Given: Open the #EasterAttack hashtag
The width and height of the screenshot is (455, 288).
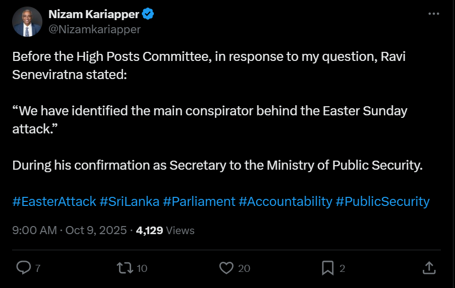Looking at the screenshot, I should pyautogui.click(x=54, y=202).
